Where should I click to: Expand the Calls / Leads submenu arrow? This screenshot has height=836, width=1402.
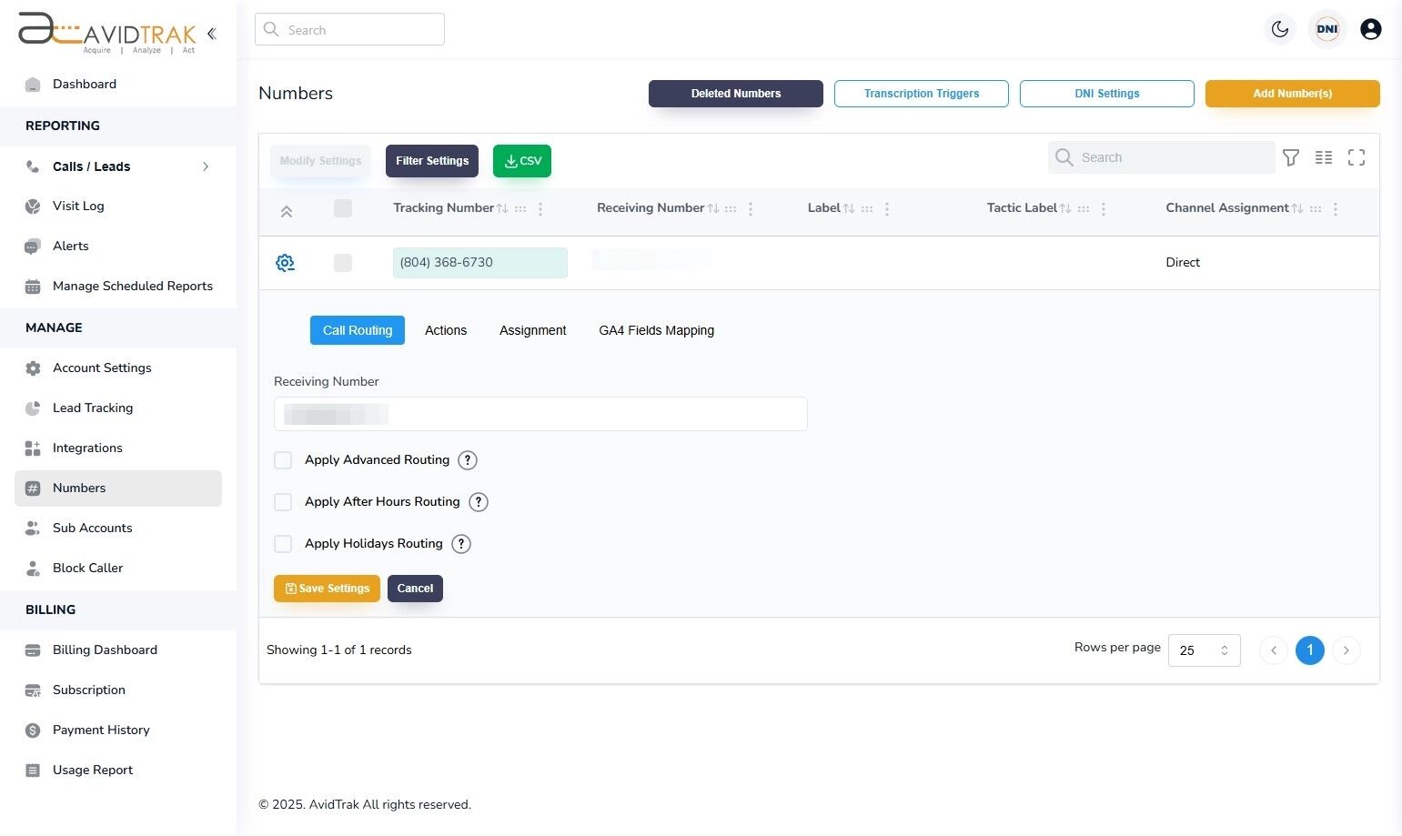click(x=206, y=166)
